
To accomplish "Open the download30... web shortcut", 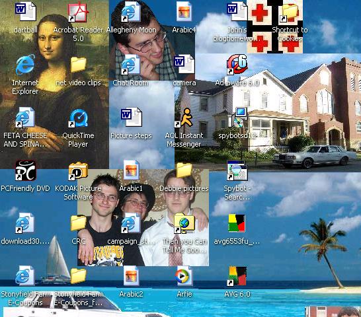I will coord(25,223).
